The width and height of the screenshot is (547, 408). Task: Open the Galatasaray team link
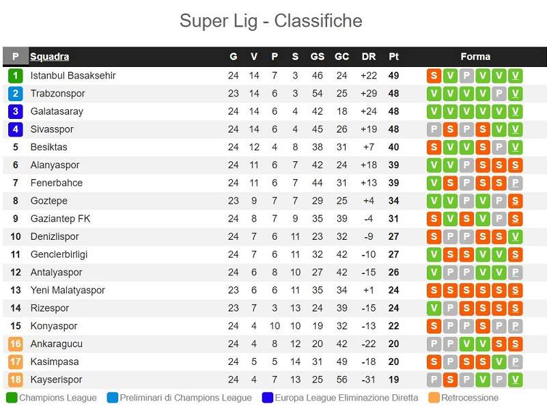coord(57,111)
